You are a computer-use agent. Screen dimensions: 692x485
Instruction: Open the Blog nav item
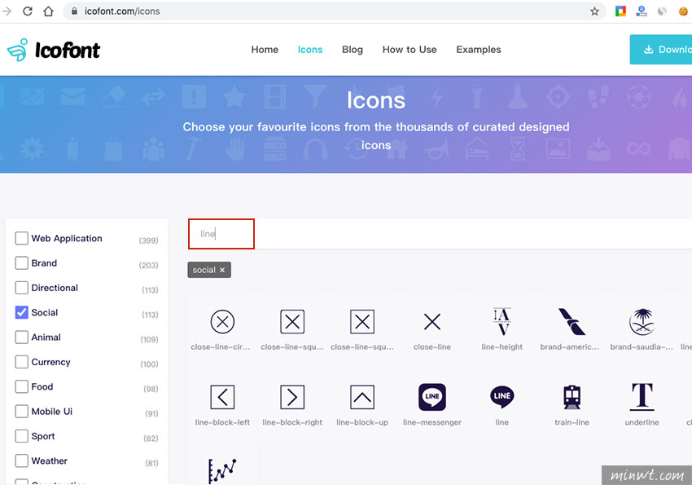click(353, 50)
